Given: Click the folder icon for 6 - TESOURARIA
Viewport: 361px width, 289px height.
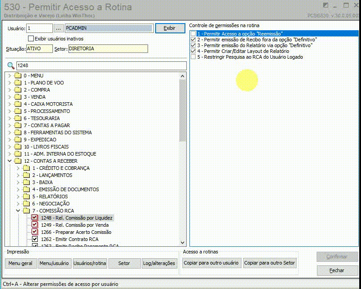Looking at the screenshot, I should click(18, 118).
